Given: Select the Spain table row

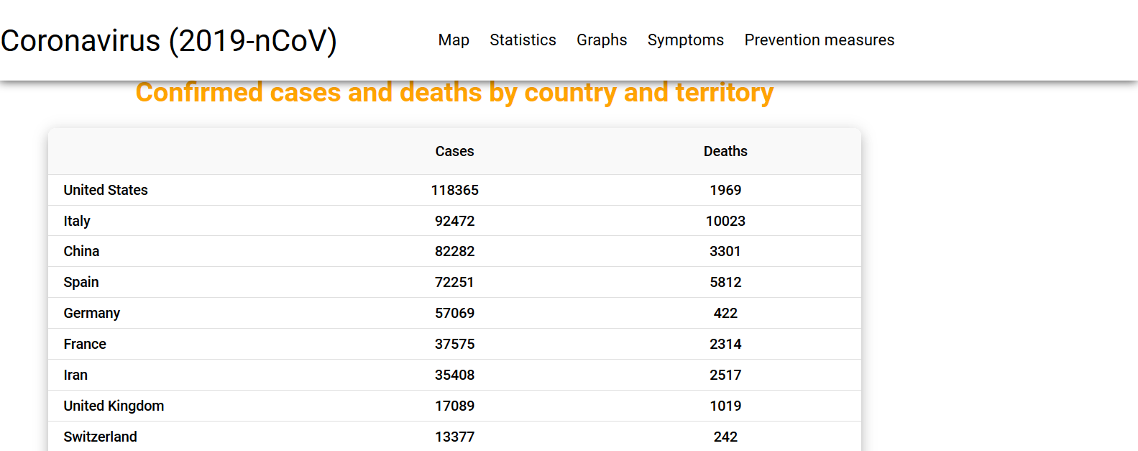Looking at the screenshot, I should pos(454,282).
